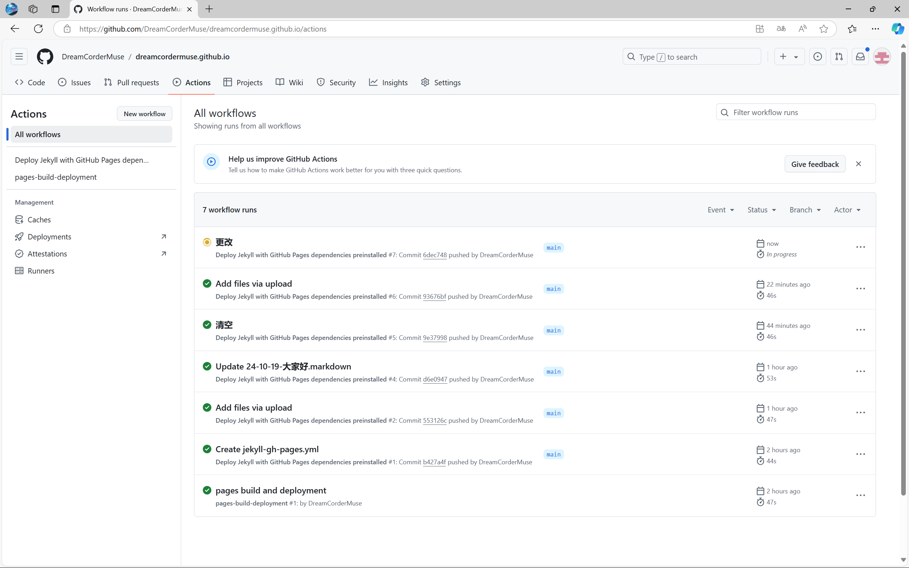Image resolution: width=909 pixels, height=568 pixels.
Task: Click the browser back arrow
Action: pyautogui.click(x=15, y=29)
